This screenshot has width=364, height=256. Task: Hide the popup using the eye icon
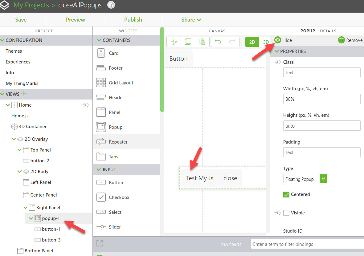pyautogui.click(x=278, y=40)
